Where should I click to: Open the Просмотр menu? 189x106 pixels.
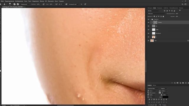pyautogui.click(x=51, y=1)
